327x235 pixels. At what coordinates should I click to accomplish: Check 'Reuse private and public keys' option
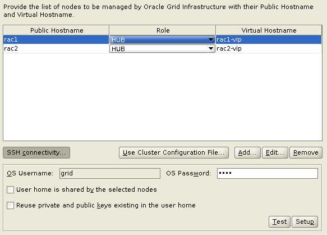click(x=11, y=205)
